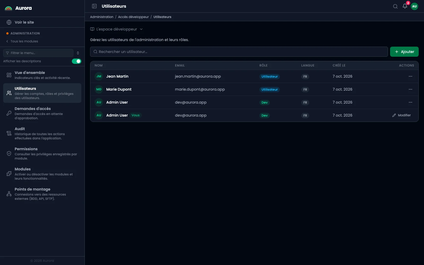Image resolution: width=424 pixels, height=265 pixels.
Task: Focus the Filtrer le menu field
Action: pyautogui.click(x=38, y=53)
